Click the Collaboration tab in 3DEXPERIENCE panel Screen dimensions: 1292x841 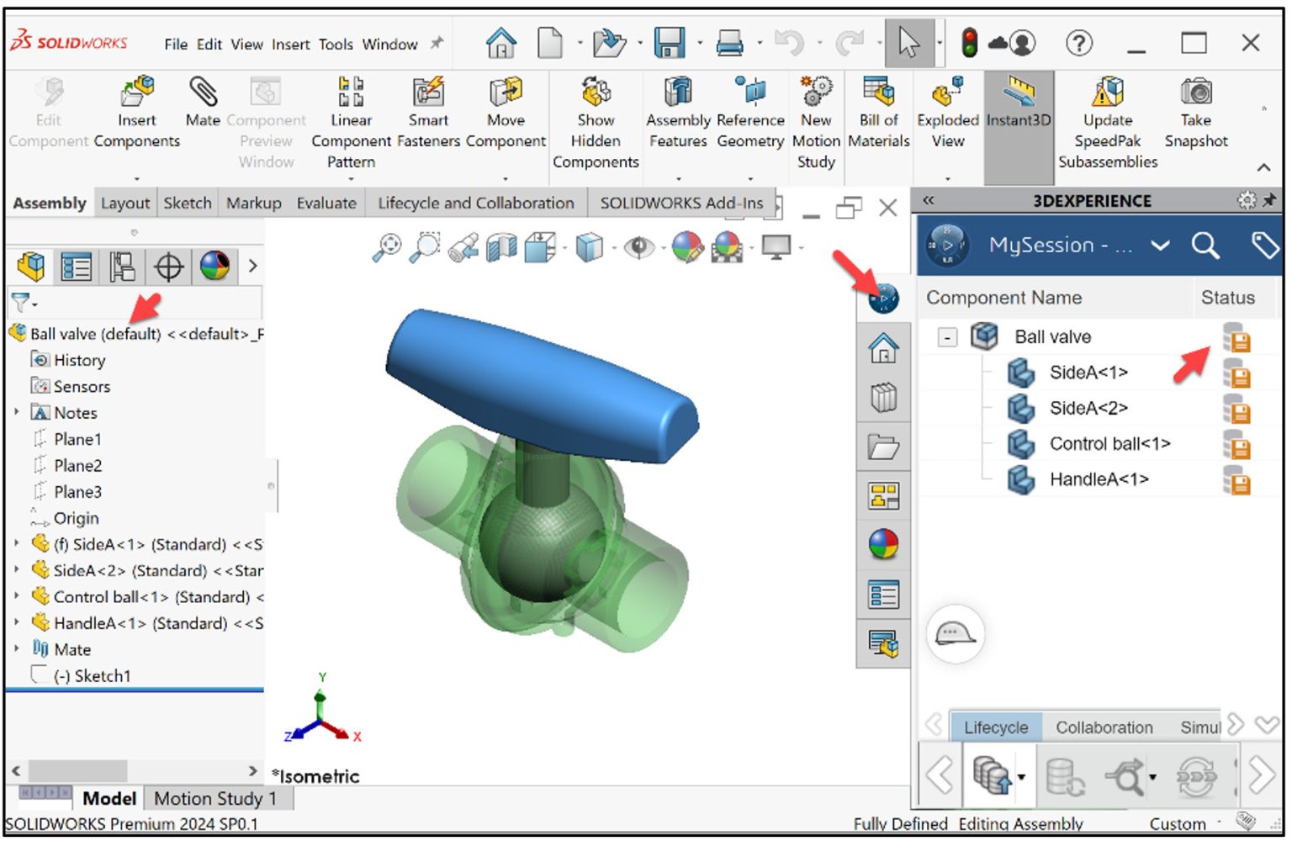(x=1104, y=727)
